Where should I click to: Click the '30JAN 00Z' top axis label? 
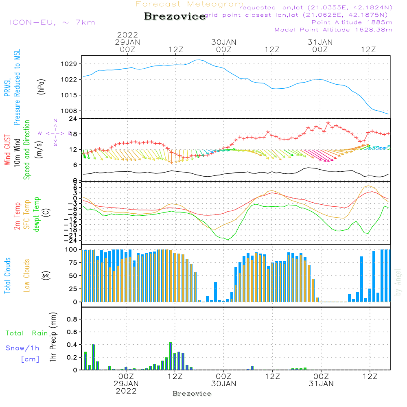coord(224,46)
